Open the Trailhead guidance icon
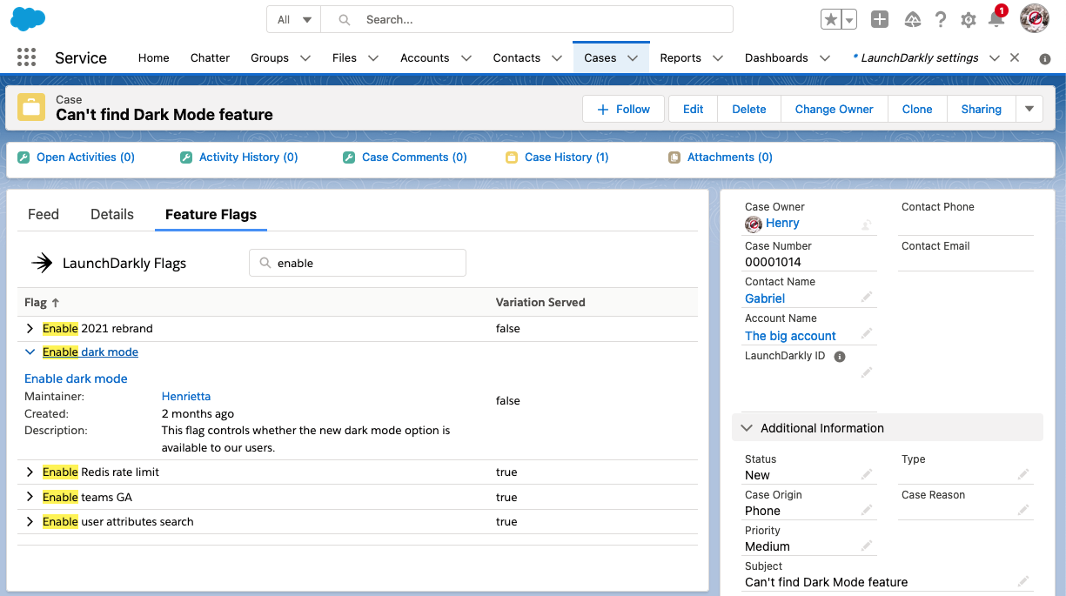 tap(912, 19)
